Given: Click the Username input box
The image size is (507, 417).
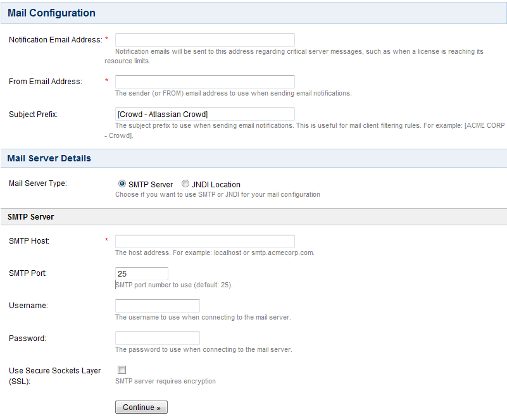Looking at the screenshot, I should (x=158, y=306).
